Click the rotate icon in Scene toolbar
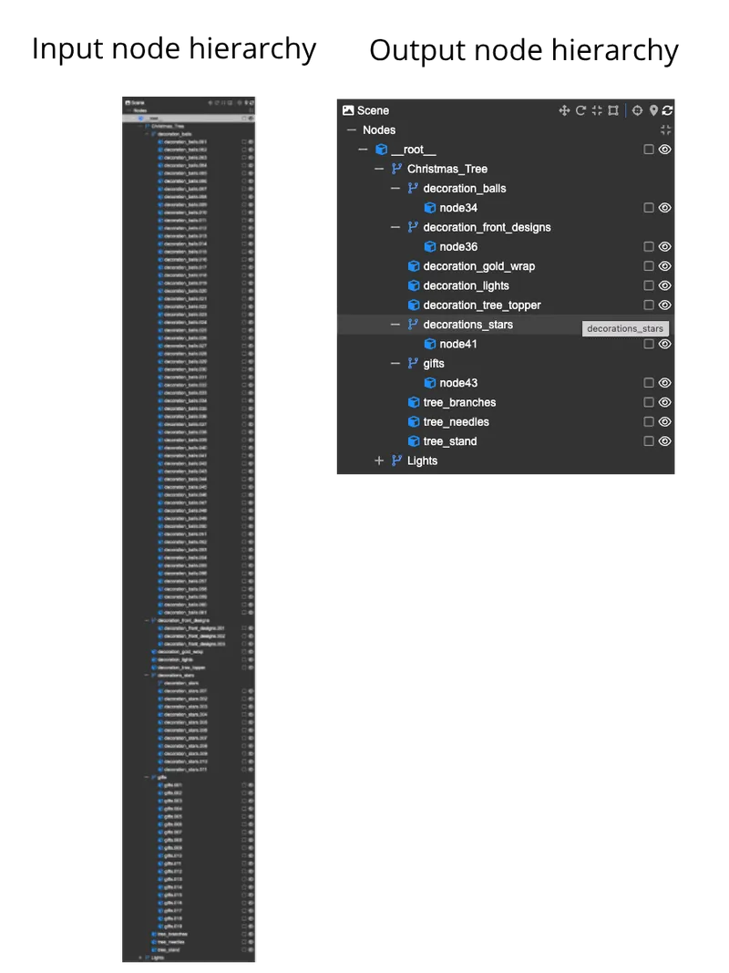 click(x=580, y=110)
